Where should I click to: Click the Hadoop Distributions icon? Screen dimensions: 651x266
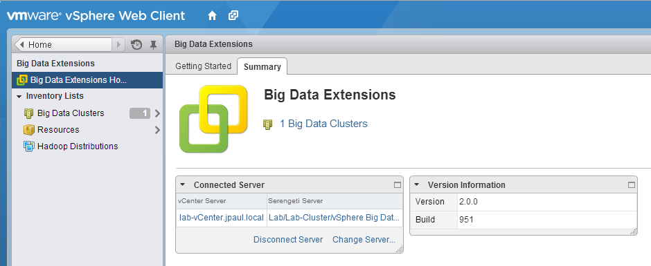click(x=28, y=146)
